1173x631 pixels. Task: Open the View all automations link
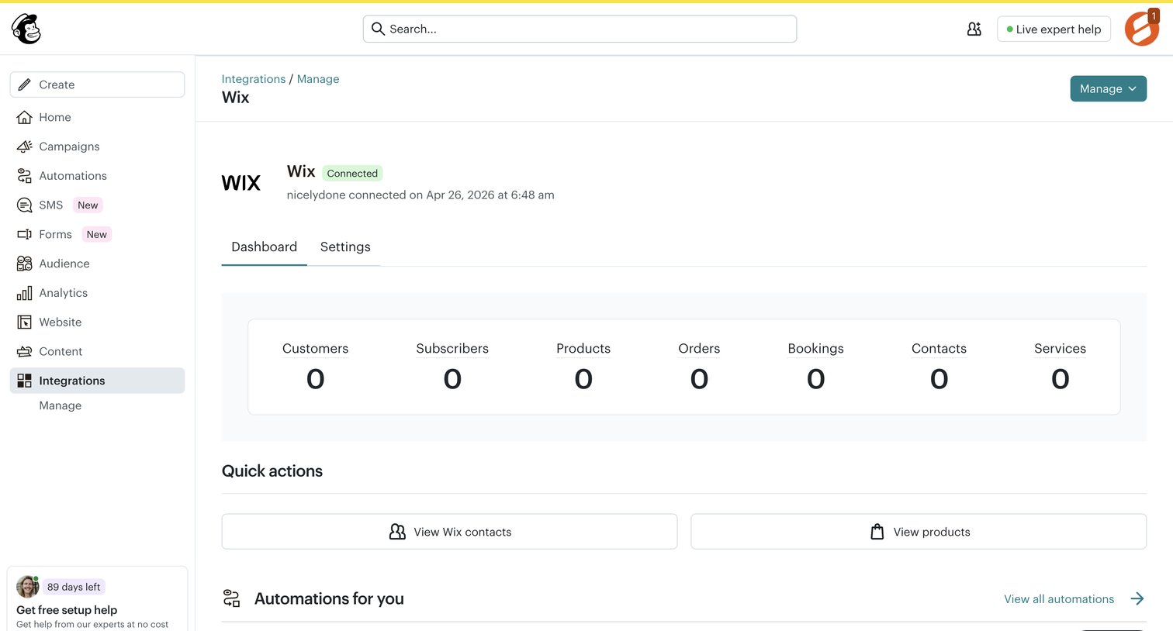click(1059, 598)
